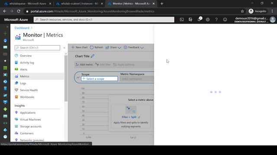
Task: Bookmark page with star icon
Action: (x=242, y=11)
